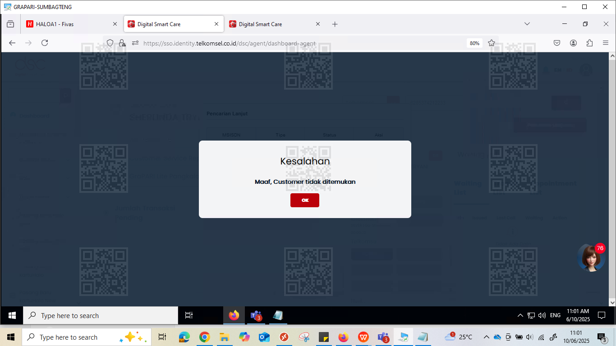Image resolution: width=616 pixels, height=346 pixels.
Task: Open the Firefox hamburger application menu
Action: pyautogui.click(x=606, y=43)
